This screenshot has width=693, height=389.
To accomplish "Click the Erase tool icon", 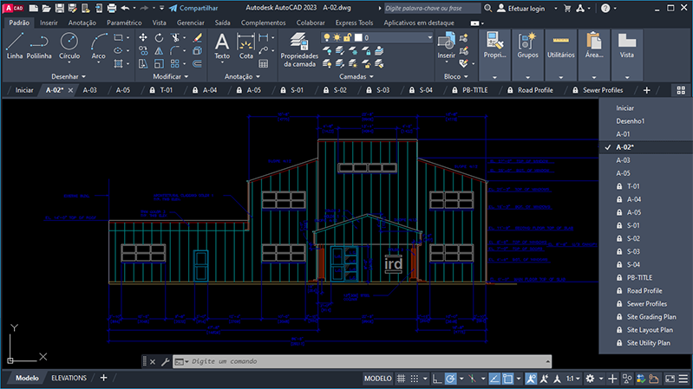I will pyautogui.click(x=198, y=38).
